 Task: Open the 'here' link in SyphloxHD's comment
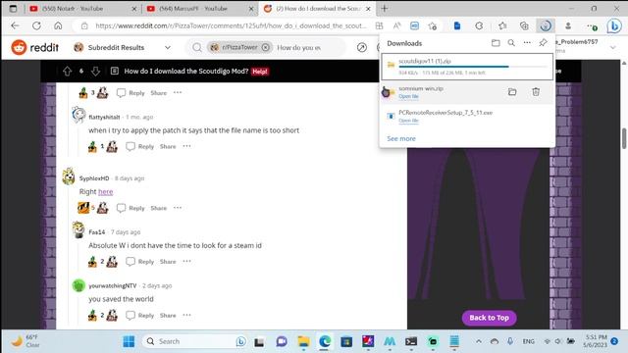106,192
